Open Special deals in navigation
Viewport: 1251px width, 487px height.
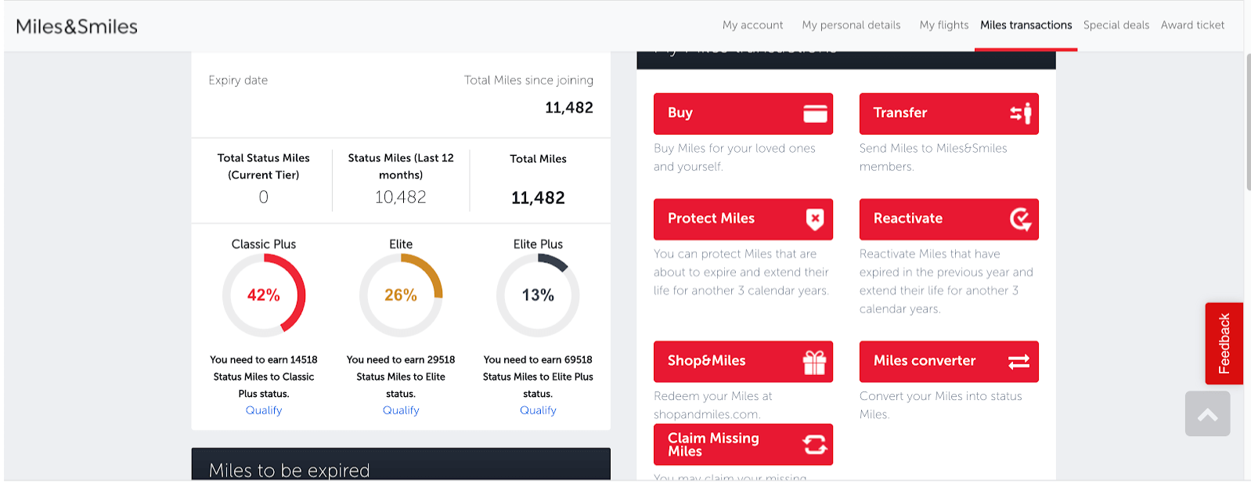point(1116,25)
